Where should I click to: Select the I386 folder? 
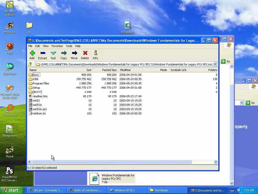coord(34,79)
